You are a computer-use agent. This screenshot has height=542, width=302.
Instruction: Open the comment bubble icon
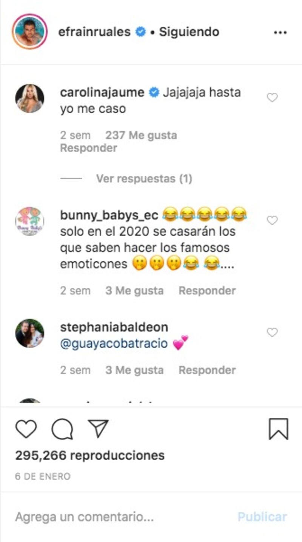click(62, 430)
